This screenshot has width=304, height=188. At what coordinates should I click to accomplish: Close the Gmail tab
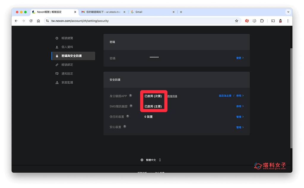click(173, 12)
